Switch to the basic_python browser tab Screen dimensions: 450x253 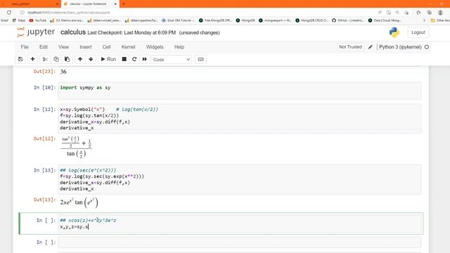(30, 4)
